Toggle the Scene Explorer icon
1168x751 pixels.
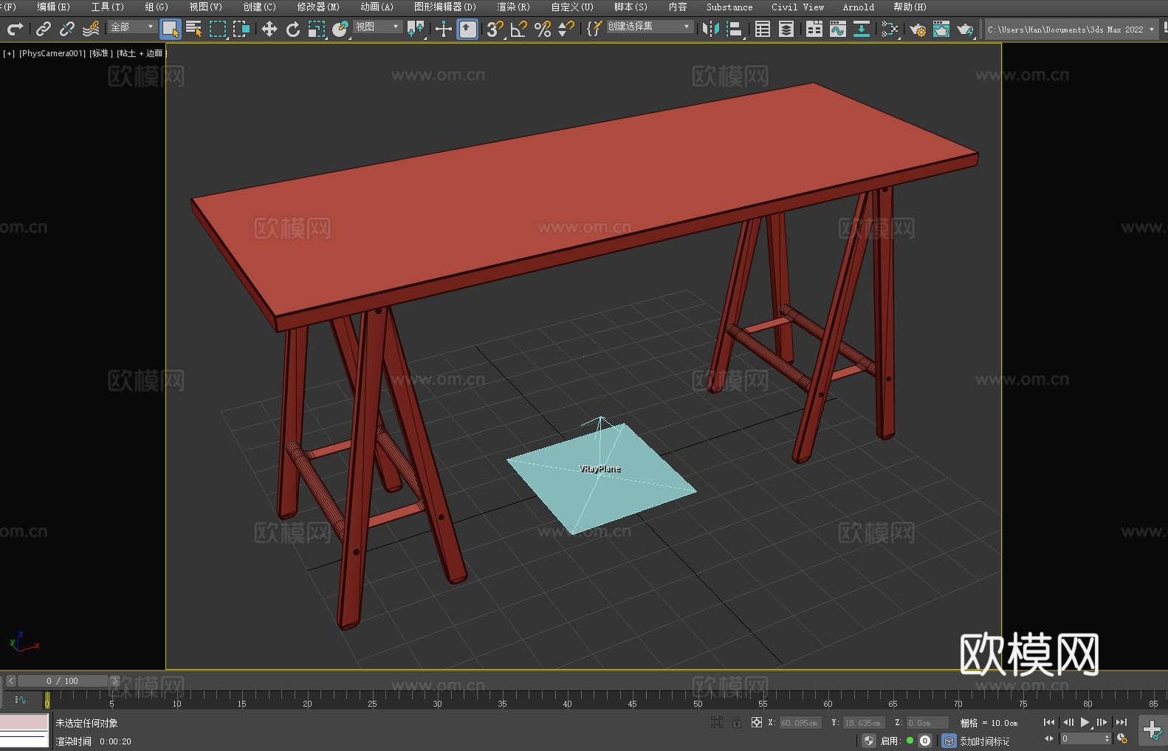pyautogui.click(x=763, y=29)
